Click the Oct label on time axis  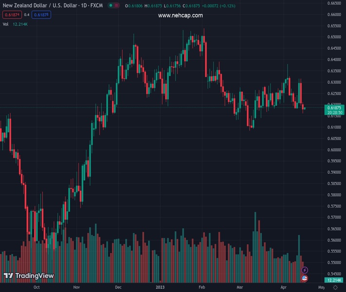(x=37, y=288)
